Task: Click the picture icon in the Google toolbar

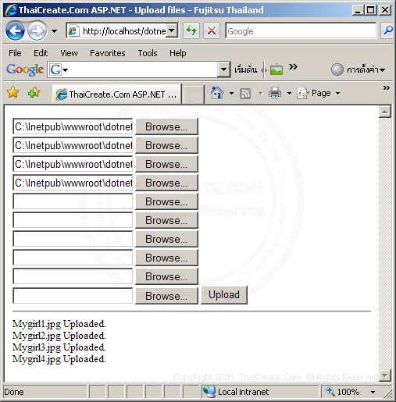Action: coord(276,69)
